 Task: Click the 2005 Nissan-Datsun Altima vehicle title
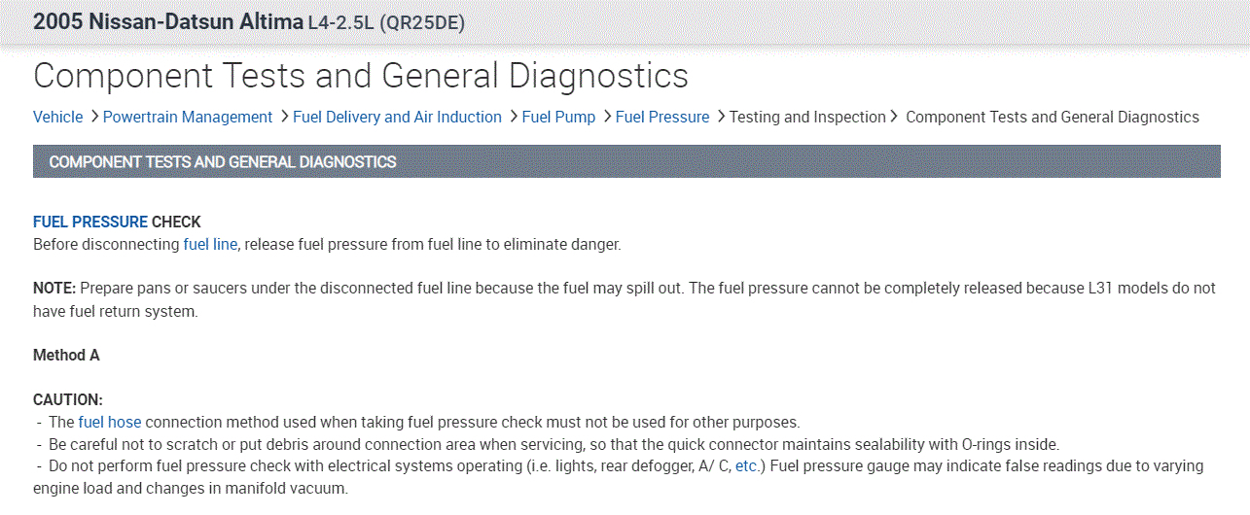167,21
